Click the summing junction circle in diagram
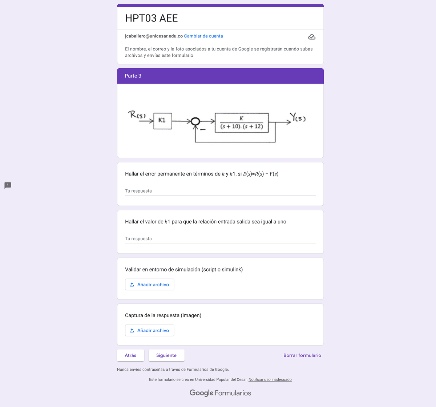The height and width of the screenshot is (407, 436). click(195, 121)
